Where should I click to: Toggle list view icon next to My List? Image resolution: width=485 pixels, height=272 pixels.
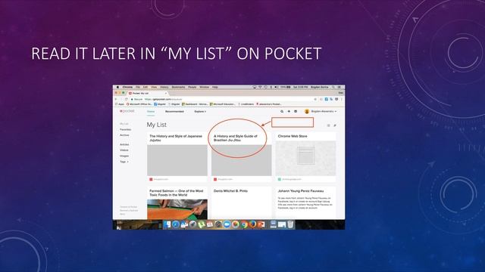(x=328, y=125)
